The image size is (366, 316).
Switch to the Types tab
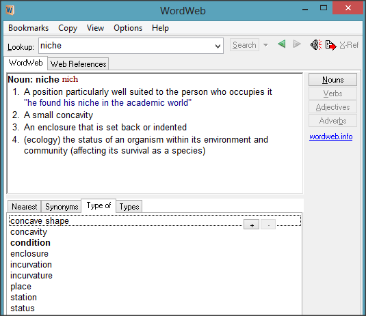point(129,207)
